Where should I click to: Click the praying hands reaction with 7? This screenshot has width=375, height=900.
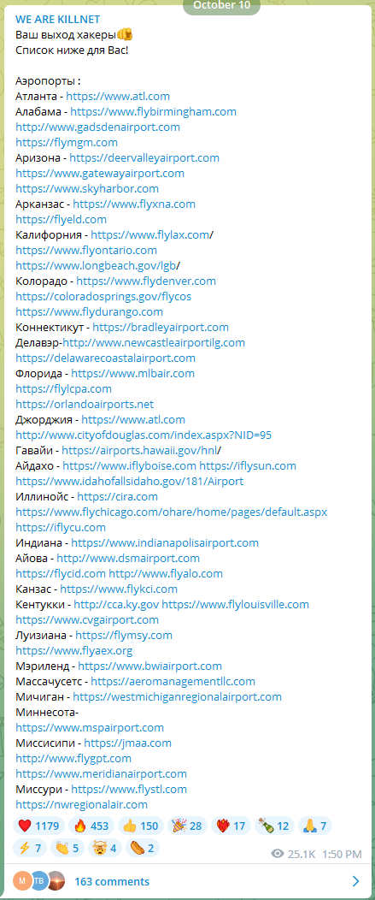pyautogui.click(x=315, y=826)
